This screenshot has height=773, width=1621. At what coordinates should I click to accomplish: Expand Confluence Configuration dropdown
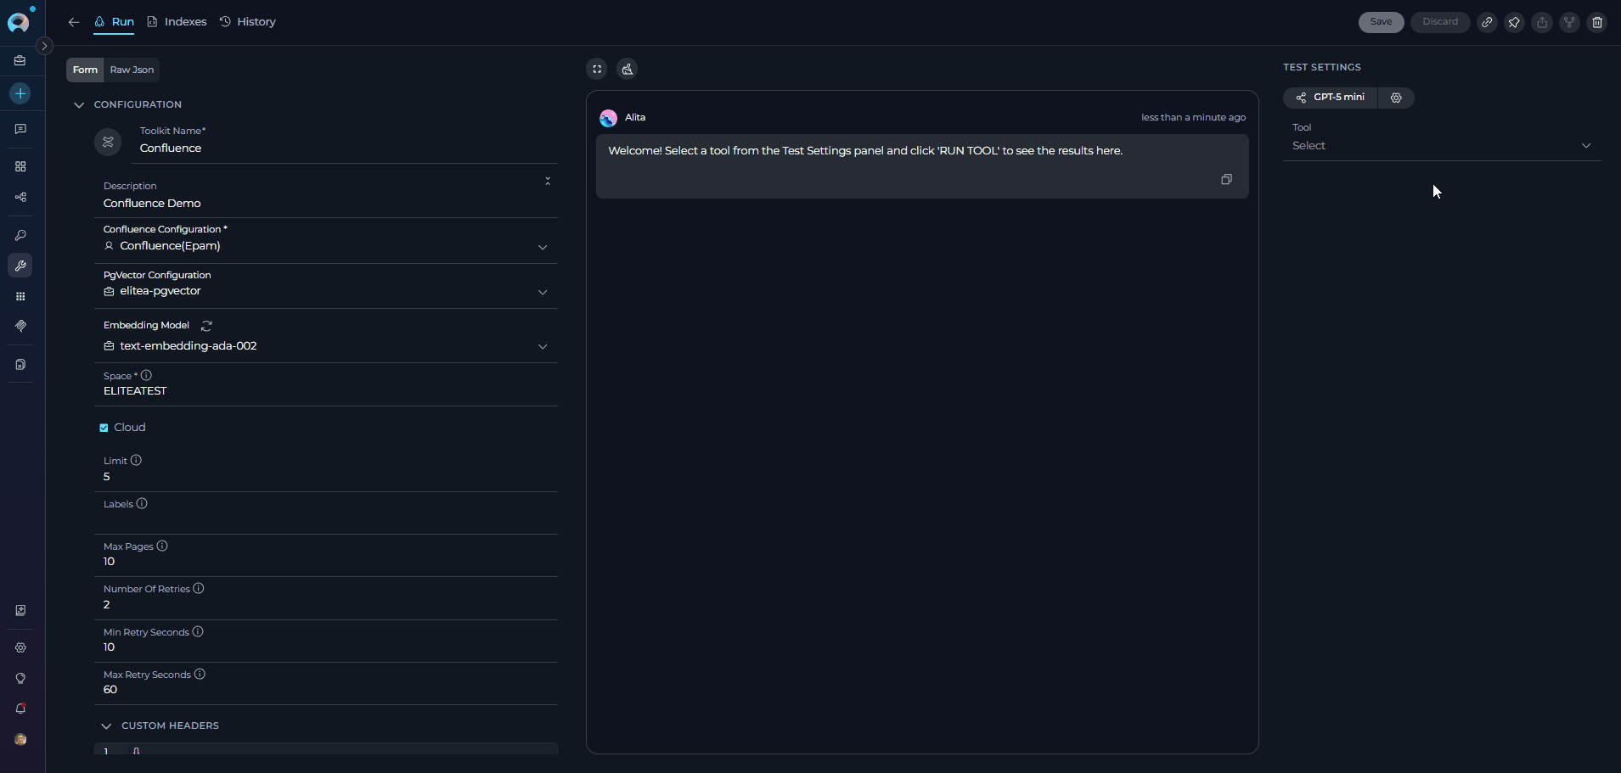click(543, 247)
